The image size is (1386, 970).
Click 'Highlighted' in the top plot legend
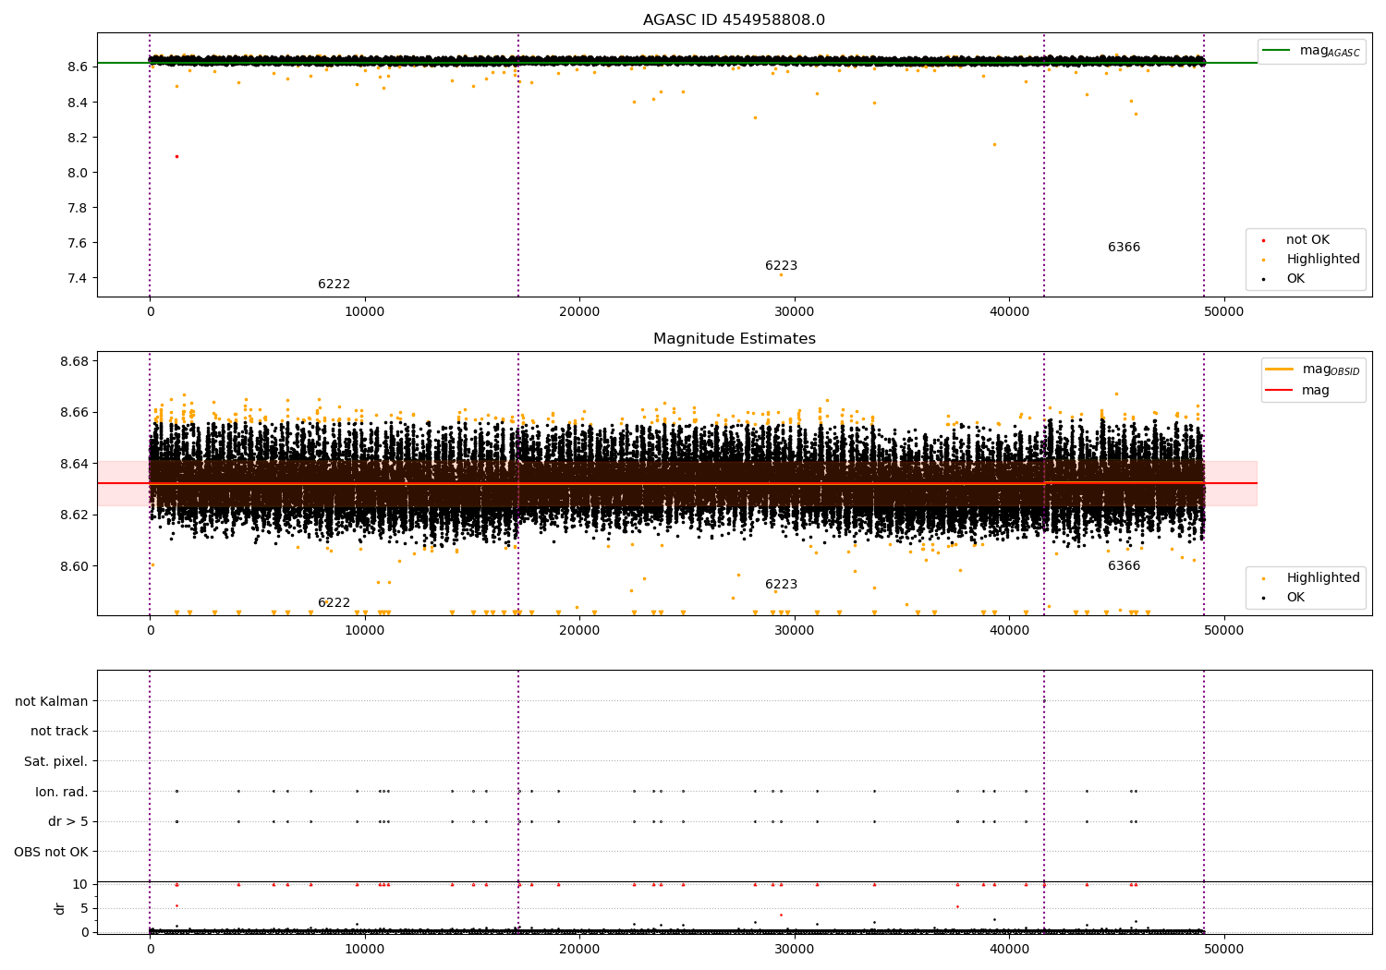tap(1323, 260)
